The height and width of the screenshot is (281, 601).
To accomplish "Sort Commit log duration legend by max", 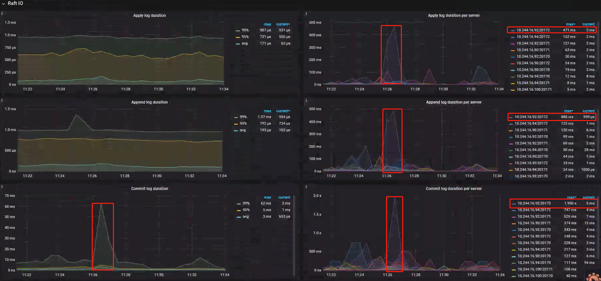I will coord(267,198).
